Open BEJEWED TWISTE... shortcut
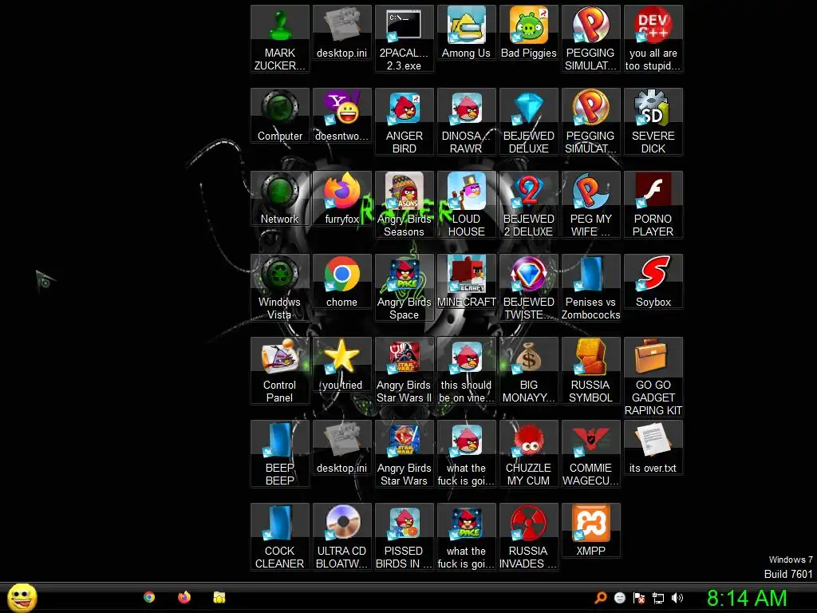Image resolution: width=817 pixels, height=613 pixels. pos(528,287)
